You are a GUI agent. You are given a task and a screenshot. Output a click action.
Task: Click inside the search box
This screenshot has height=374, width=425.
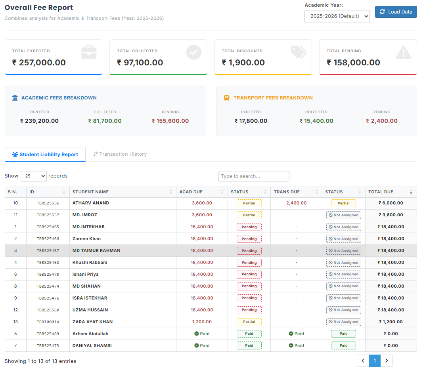(253, 176)
